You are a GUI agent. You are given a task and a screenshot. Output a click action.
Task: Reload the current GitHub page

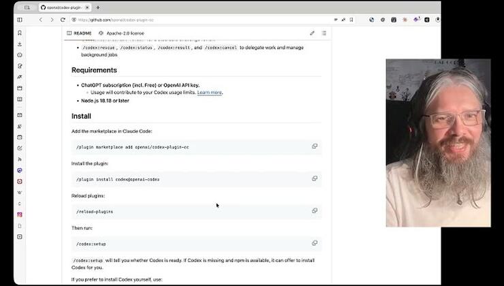click(63, 20)
